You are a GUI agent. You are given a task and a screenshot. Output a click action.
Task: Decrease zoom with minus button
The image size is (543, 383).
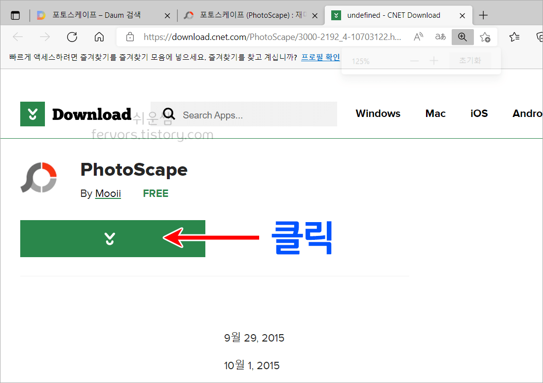point(414,61)
